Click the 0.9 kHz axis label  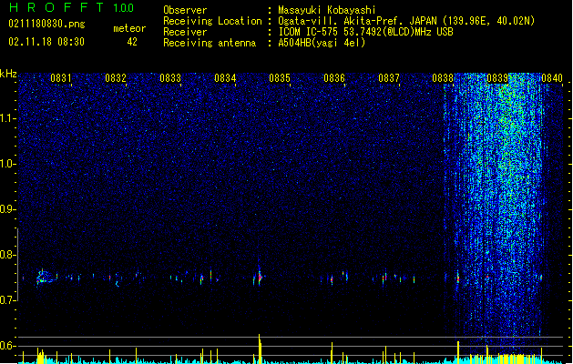click(x=8, y=209)
